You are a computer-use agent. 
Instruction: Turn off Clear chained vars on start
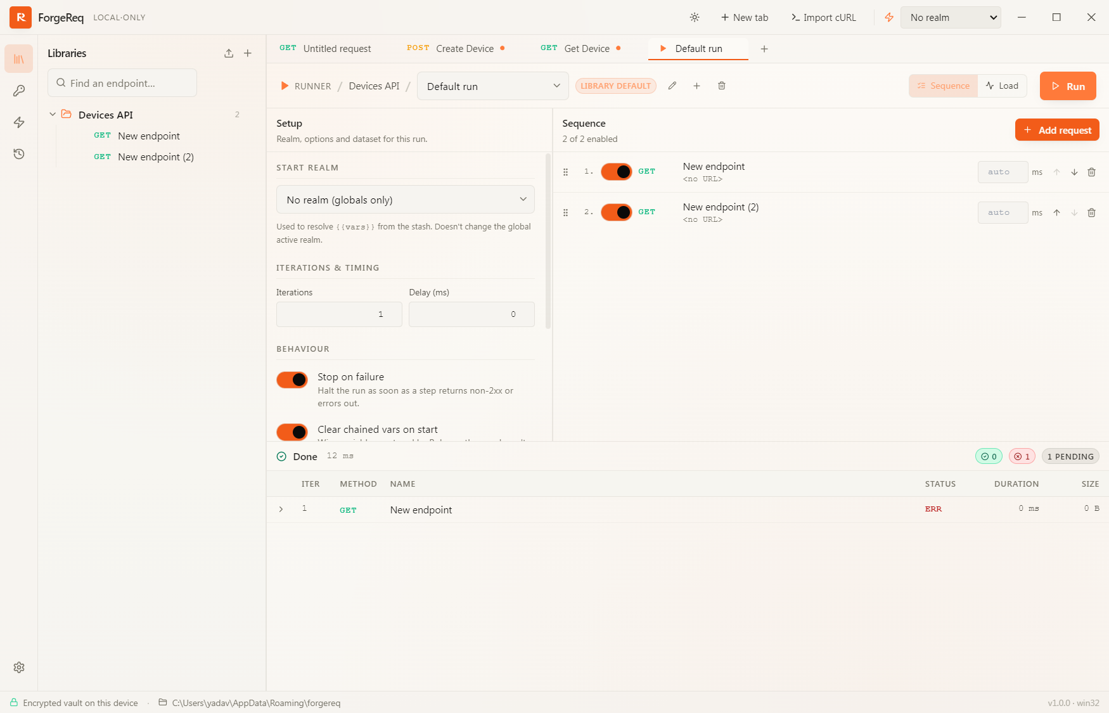click(292, 432)
